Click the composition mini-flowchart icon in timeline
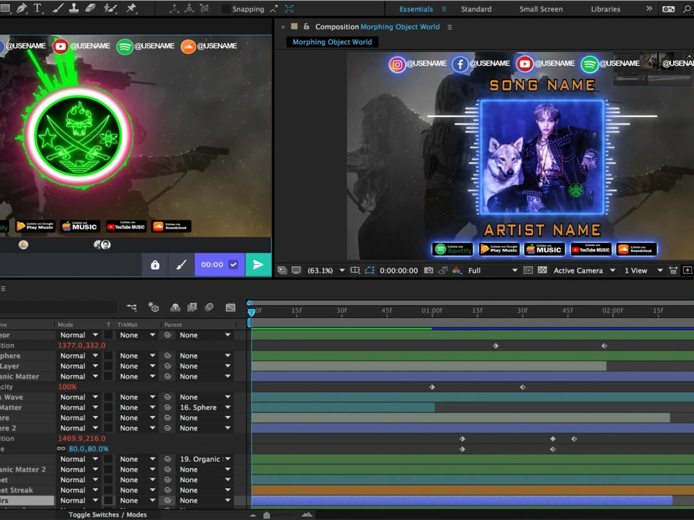Screen dimensions: 694x520 pos(131,307)
